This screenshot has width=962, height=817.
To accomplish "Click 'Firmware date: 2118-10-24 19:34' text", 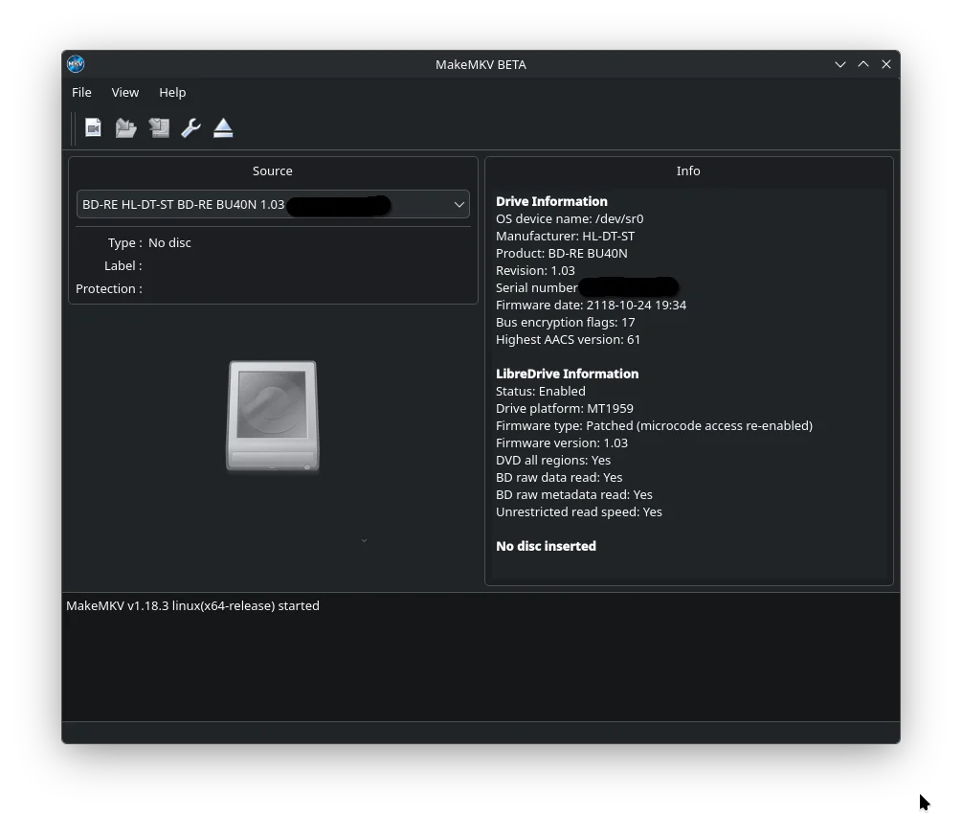I will tap(591, 306).
